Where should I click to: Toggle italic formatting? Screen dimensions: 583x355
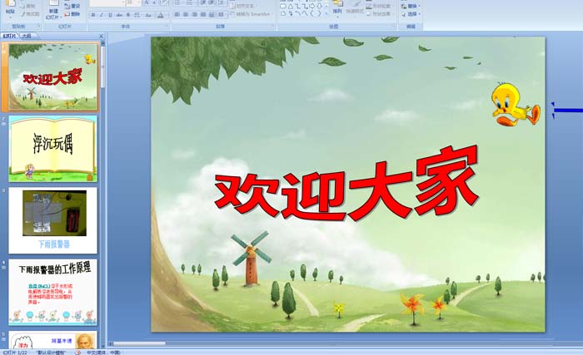point(102,15)
